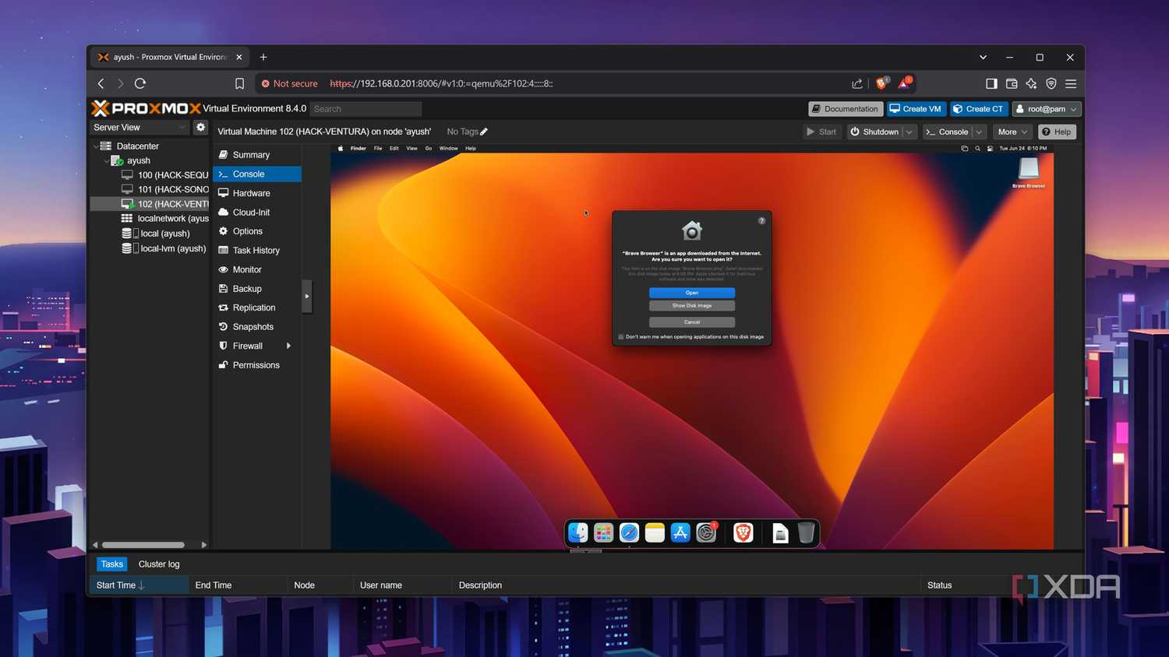The image size is (1169, 657).
Task: Reload the Proxmox page
Action: 140,83
